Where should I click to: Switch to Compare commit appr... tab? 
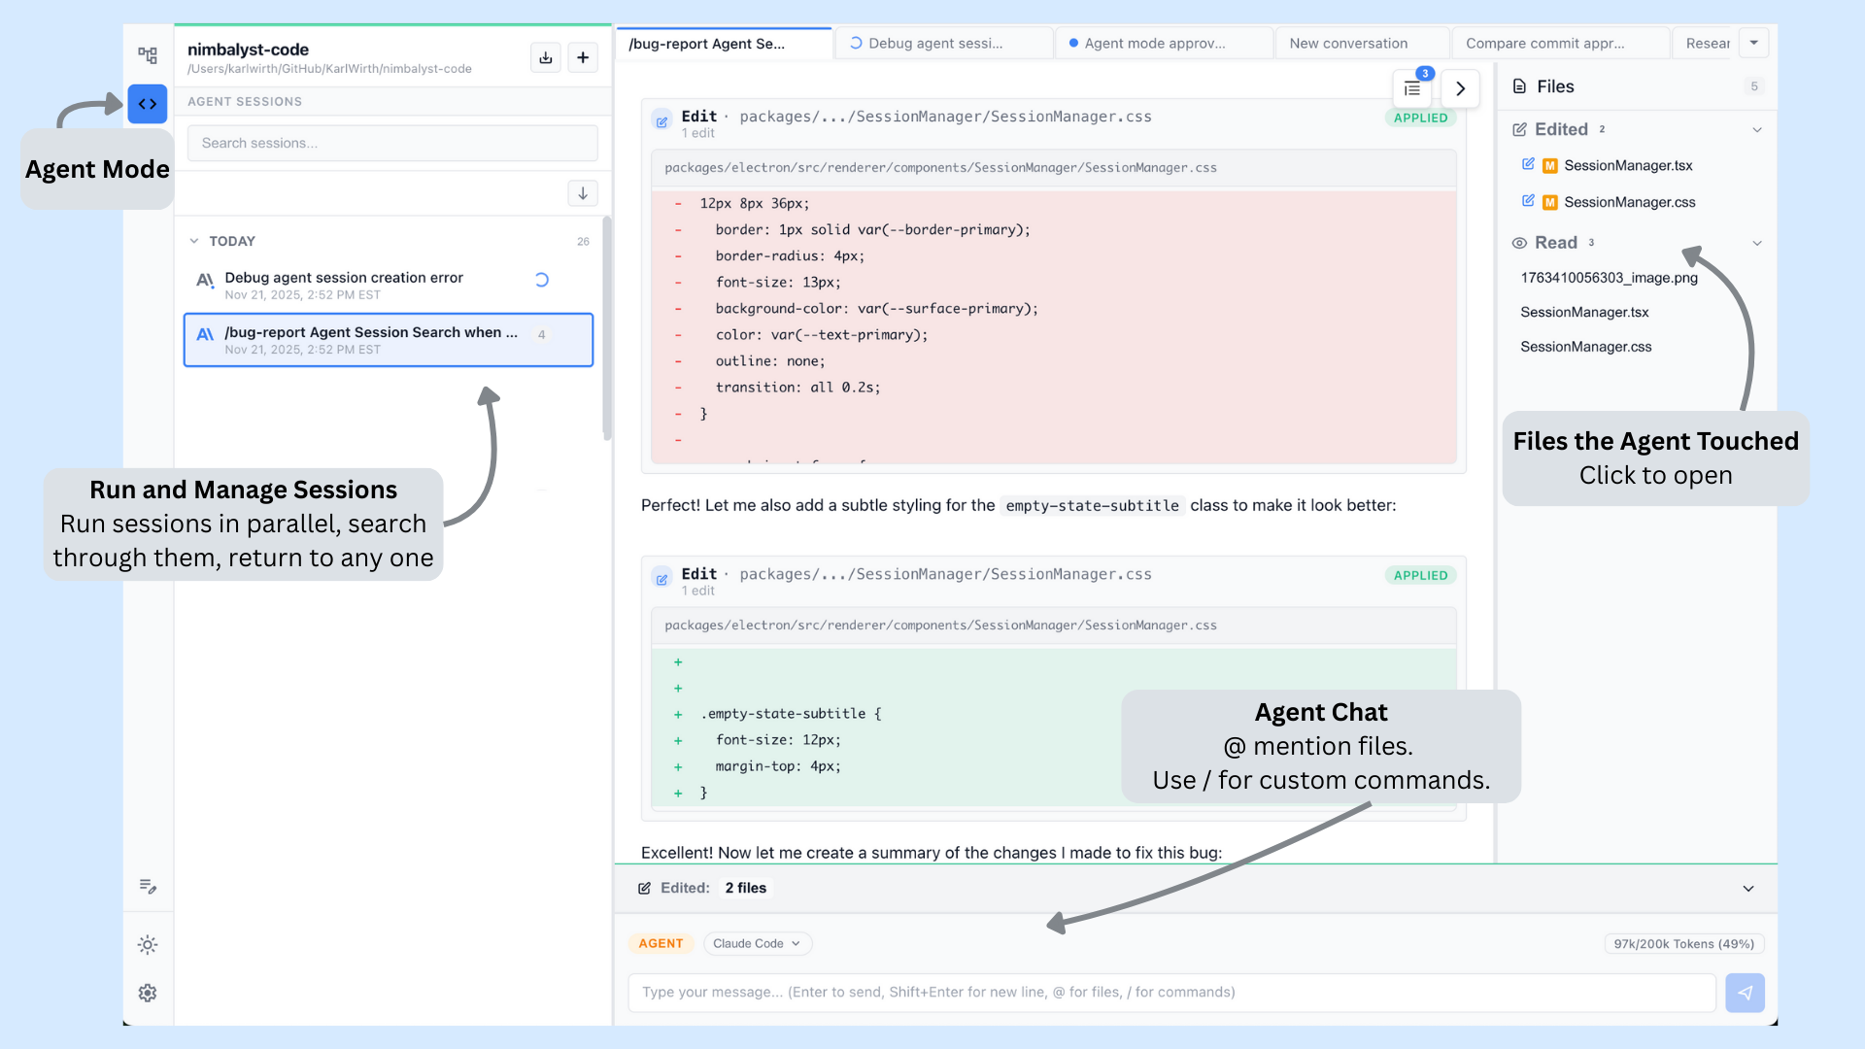coord(1544,44)
